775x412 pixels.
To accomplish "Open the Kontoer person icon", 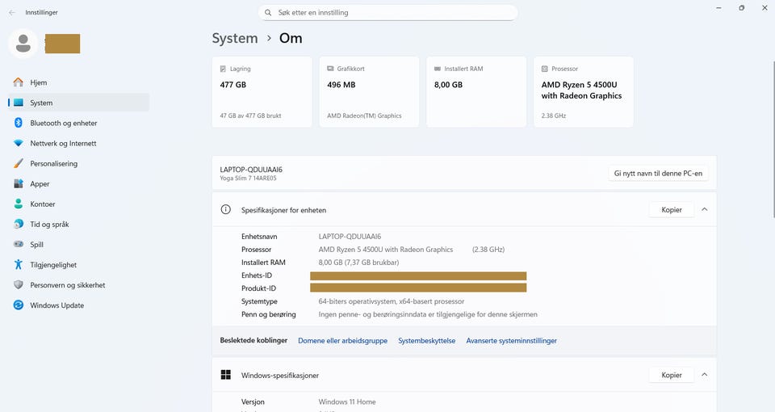I will pyautogui.click(x=19, y=204).
